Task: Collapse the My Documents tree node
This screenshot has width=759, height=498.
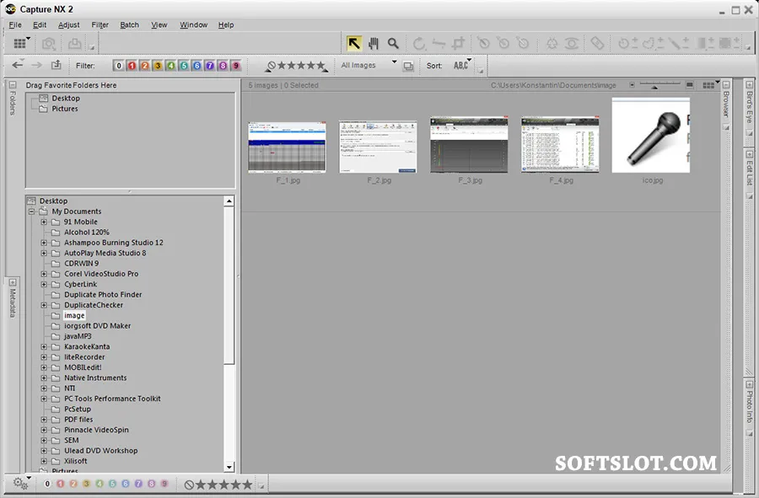Action: (x=31, y=212)
